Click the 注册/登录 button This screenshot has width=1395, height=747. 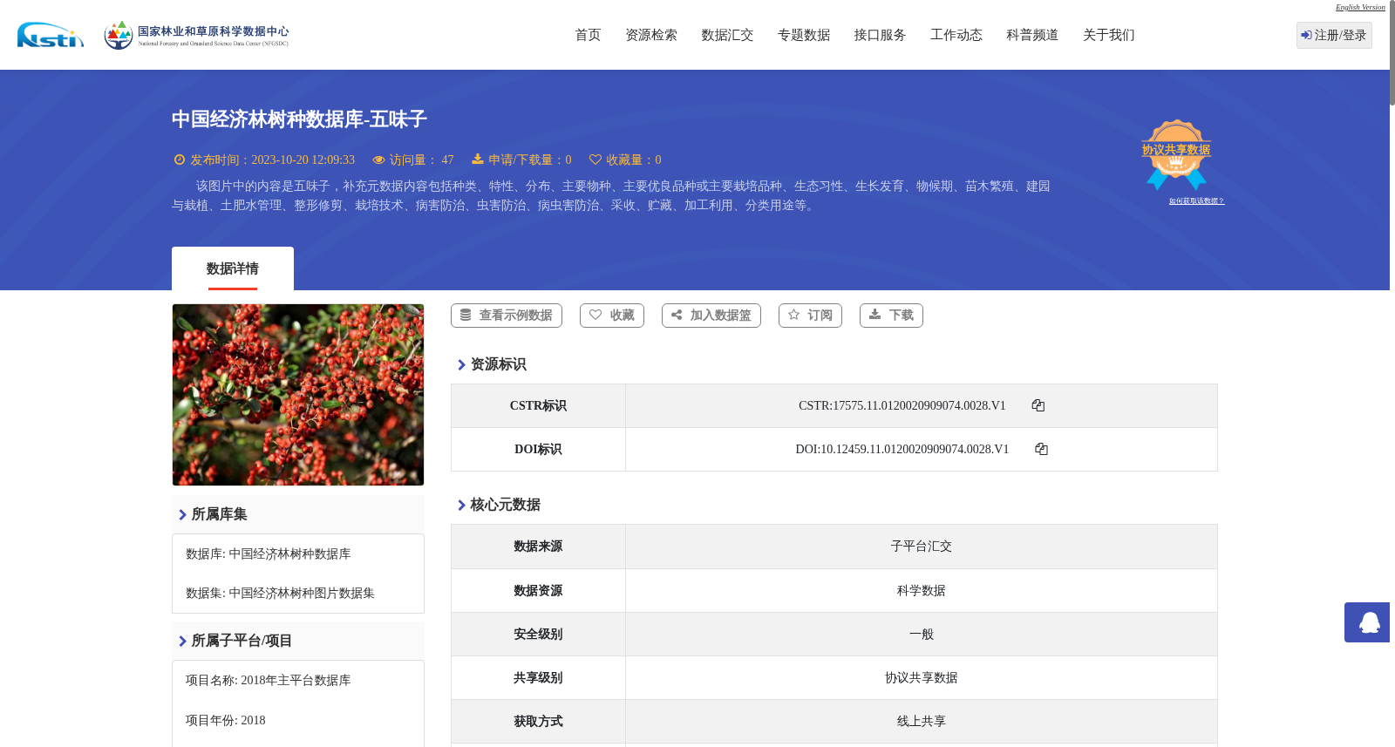[1334, 35]
